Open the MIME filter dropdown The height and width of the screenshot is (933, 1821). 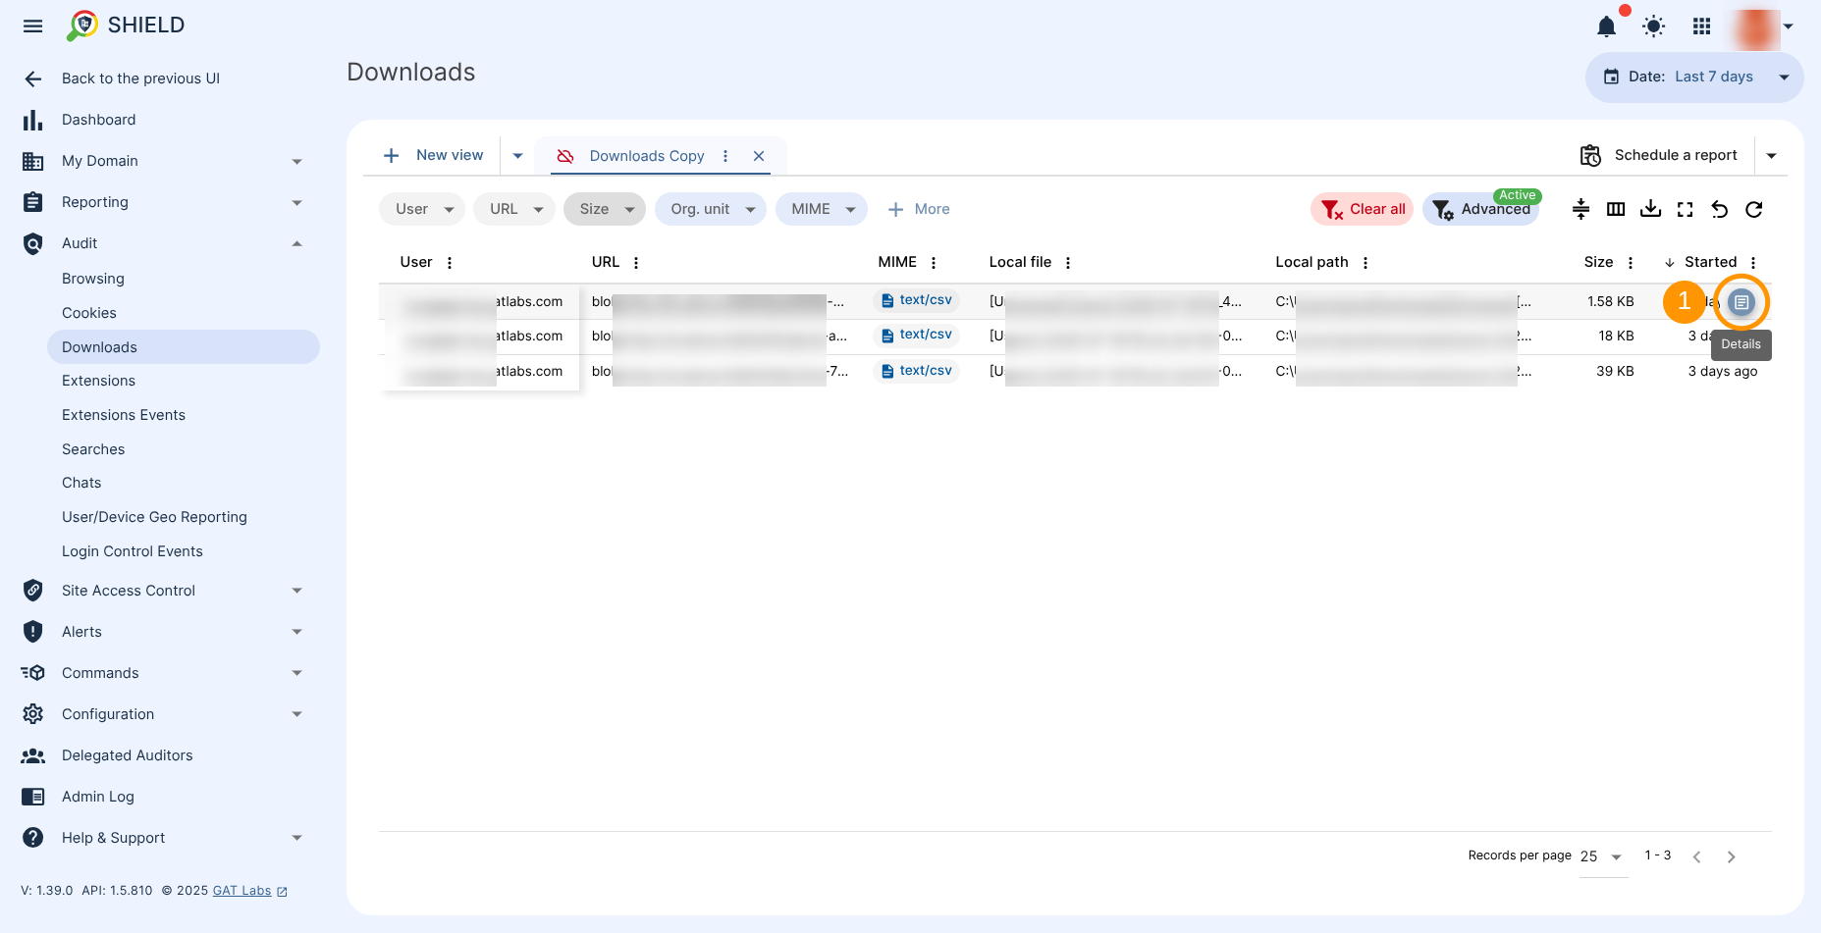(821, 209)
